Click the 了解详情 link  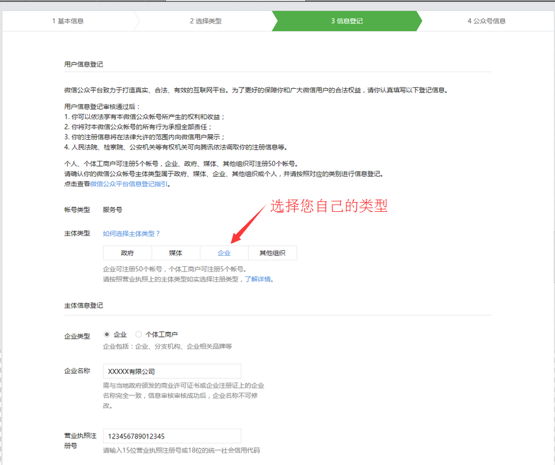coord(258,279)
